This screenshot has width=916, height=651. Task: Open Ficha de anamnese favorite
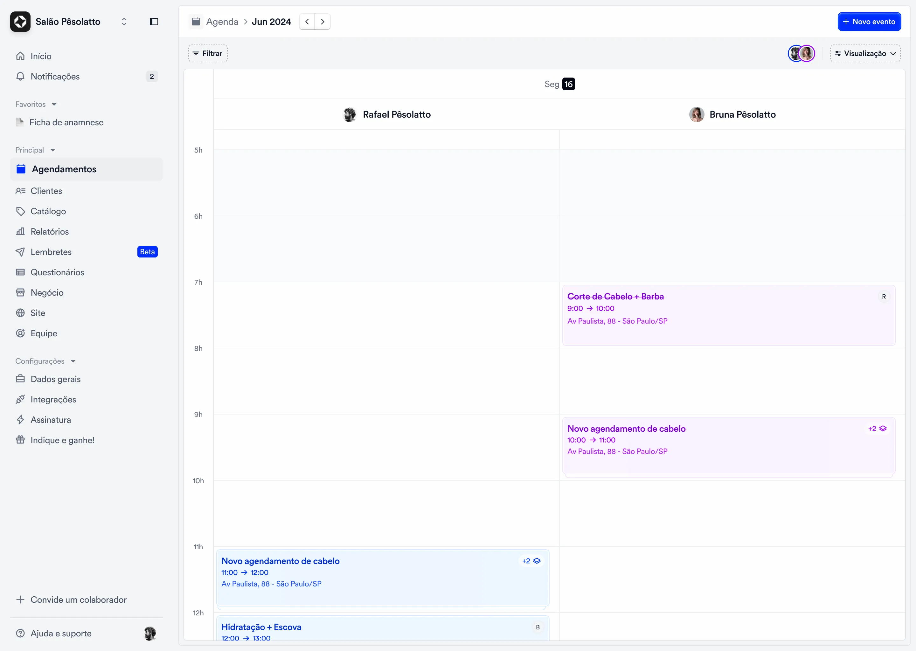86,122
